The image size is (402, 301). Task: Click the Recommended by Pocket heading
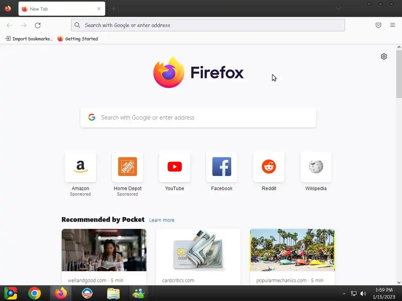[x=103, y=219]
